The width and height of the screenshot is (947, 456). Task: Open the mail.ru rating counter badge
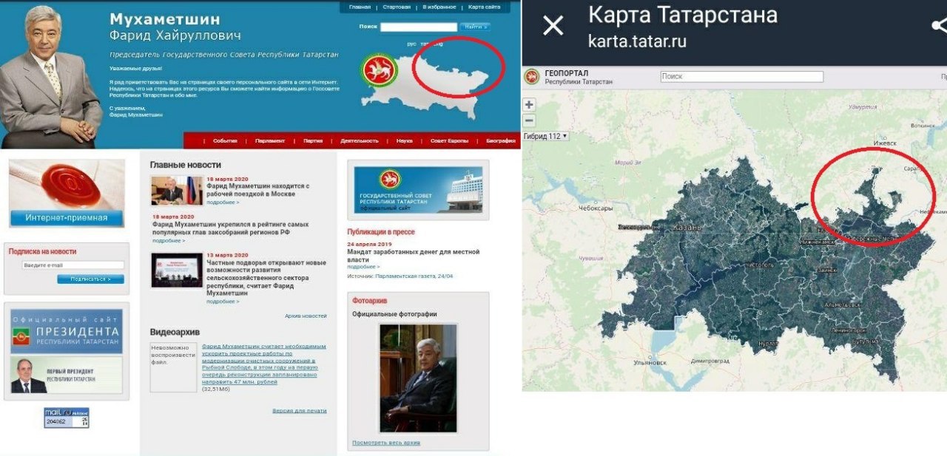click(x=67, y=418)
